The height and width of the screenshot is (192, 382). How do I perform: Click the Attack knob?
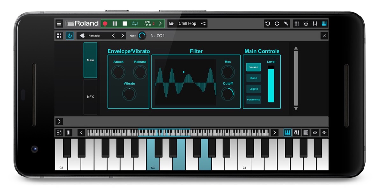pyautogui.click(x=118, y=72)
